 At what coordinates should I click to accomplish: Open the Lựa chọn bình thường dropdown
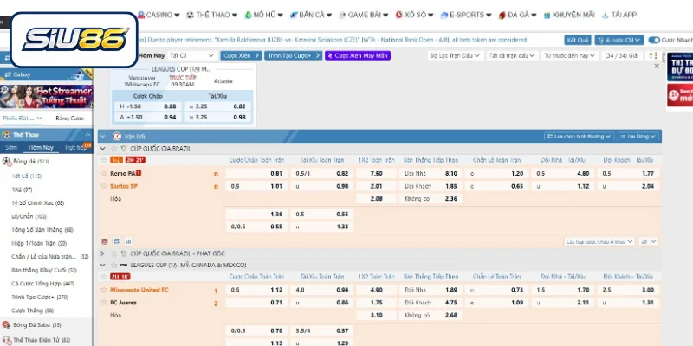coord(579,137)
